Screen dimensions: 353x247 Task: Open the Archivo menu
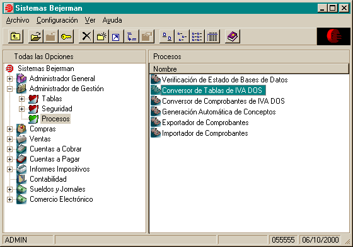(x=18, y=20)
